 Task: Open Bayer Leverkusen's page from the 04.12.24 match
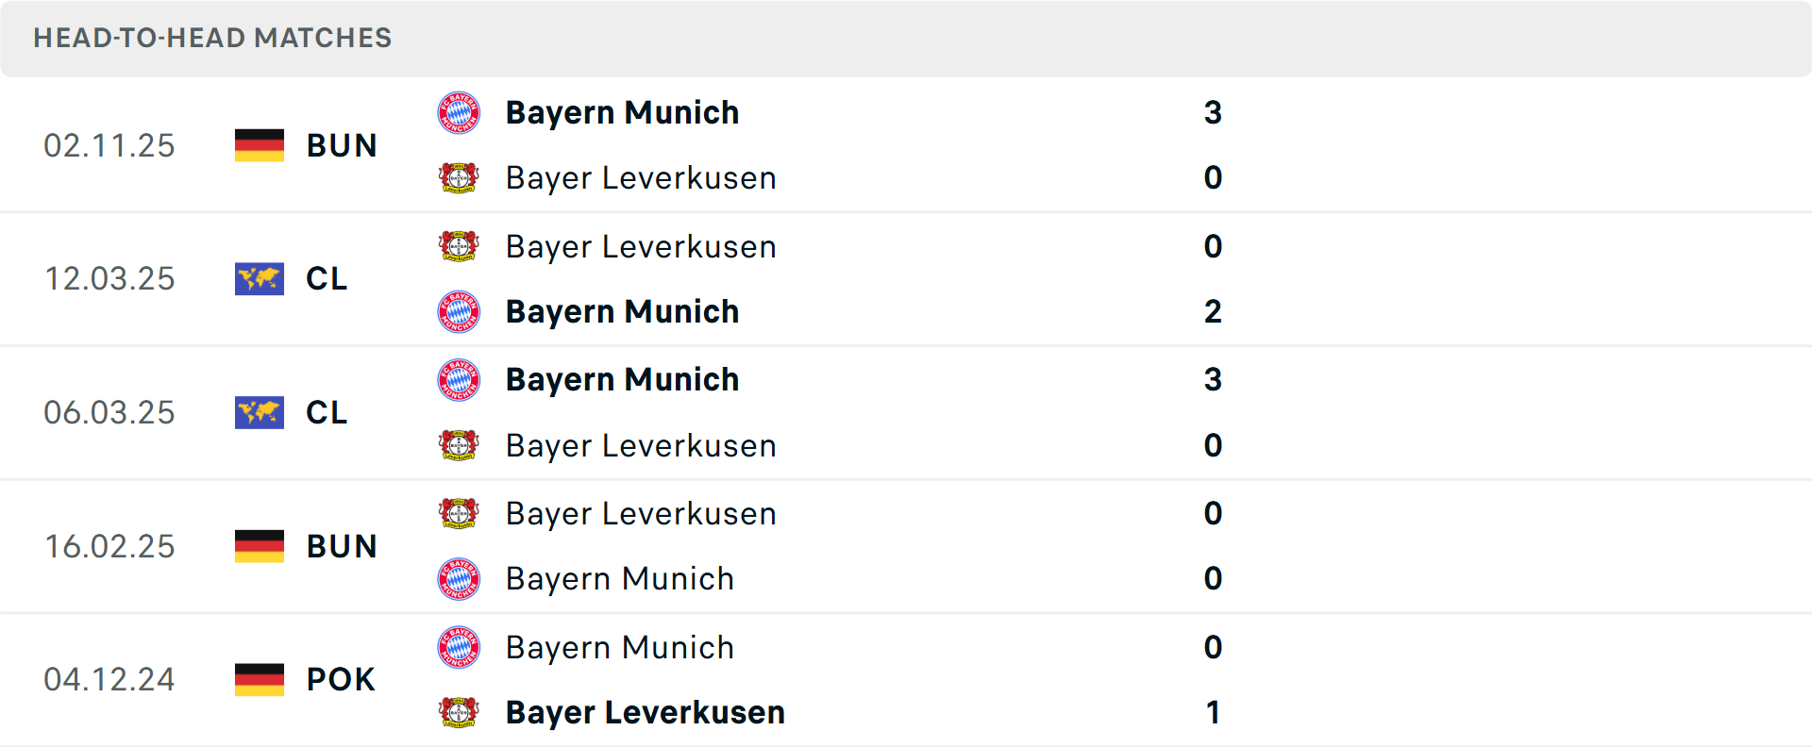click(x=645, y=712)
